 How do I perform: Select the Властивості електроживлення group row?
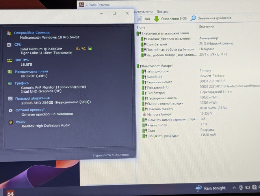pos(163,33)
